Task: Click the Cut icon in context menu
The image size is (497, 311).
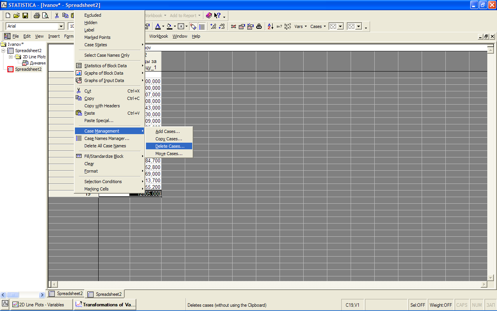Action: tap(79, 91)
